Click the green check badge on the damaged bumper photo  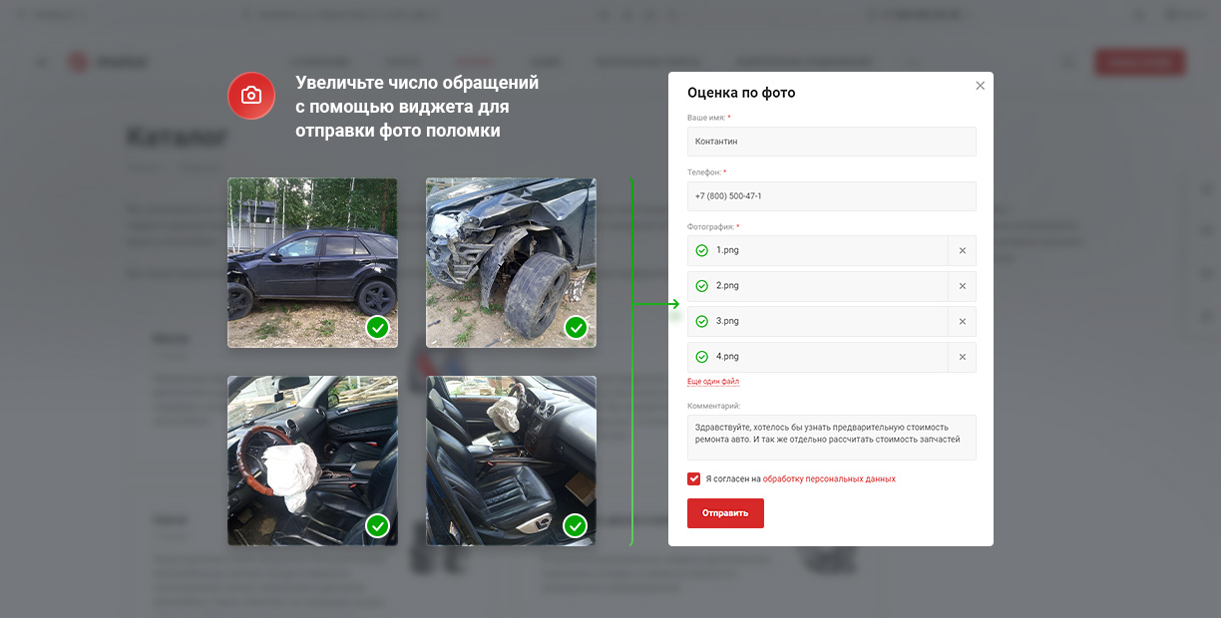click(575, 327)
